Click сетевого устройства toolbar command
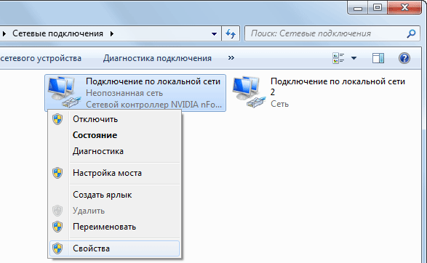Image resolution: width=427 pixels, height=263 pixels. (41, 58)
